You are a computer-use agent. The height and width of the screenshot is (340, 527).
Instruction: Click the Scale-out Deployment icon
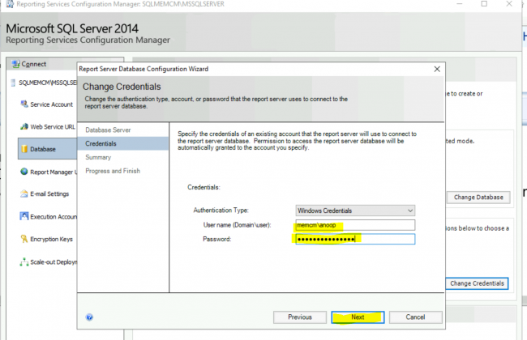[24, 261]
